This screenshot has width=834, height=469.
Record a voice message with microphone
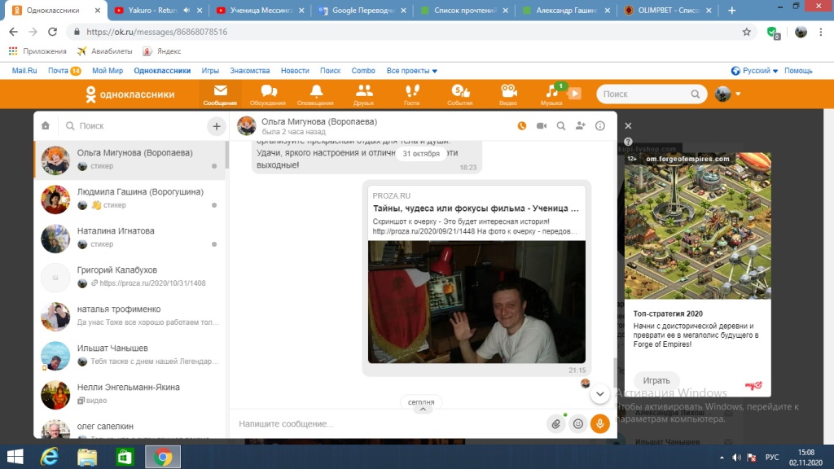tap(600, 423)
